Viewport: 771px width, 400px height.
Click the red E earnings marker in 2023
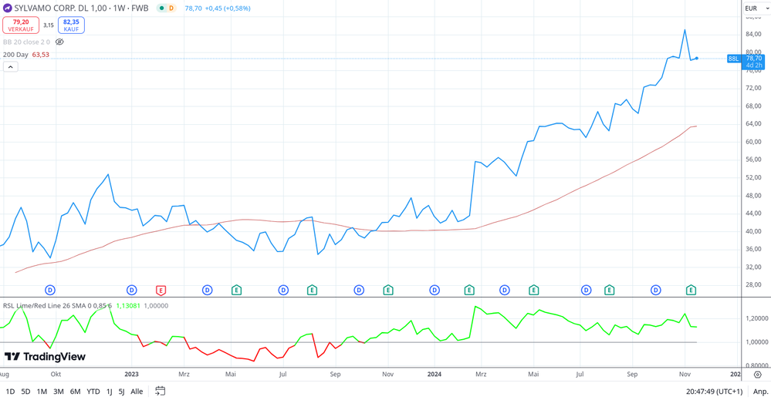161,291
